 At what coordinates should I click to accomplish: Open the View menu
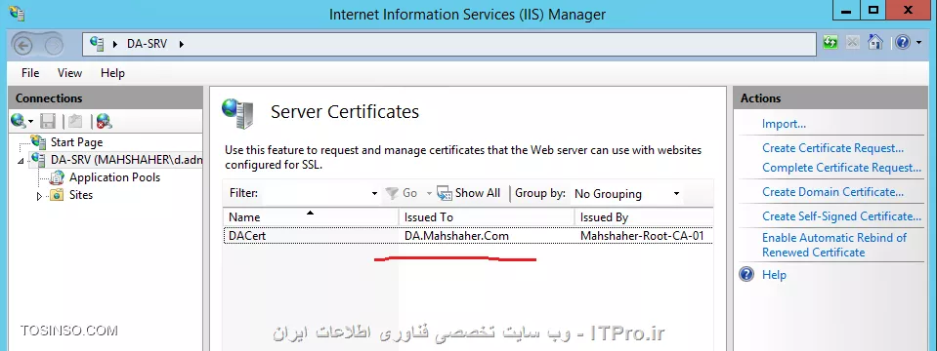pyautogui.click(x=70, y=73)
